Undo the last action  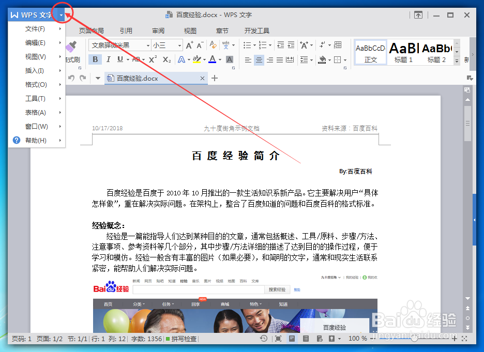tap(71, 79)
